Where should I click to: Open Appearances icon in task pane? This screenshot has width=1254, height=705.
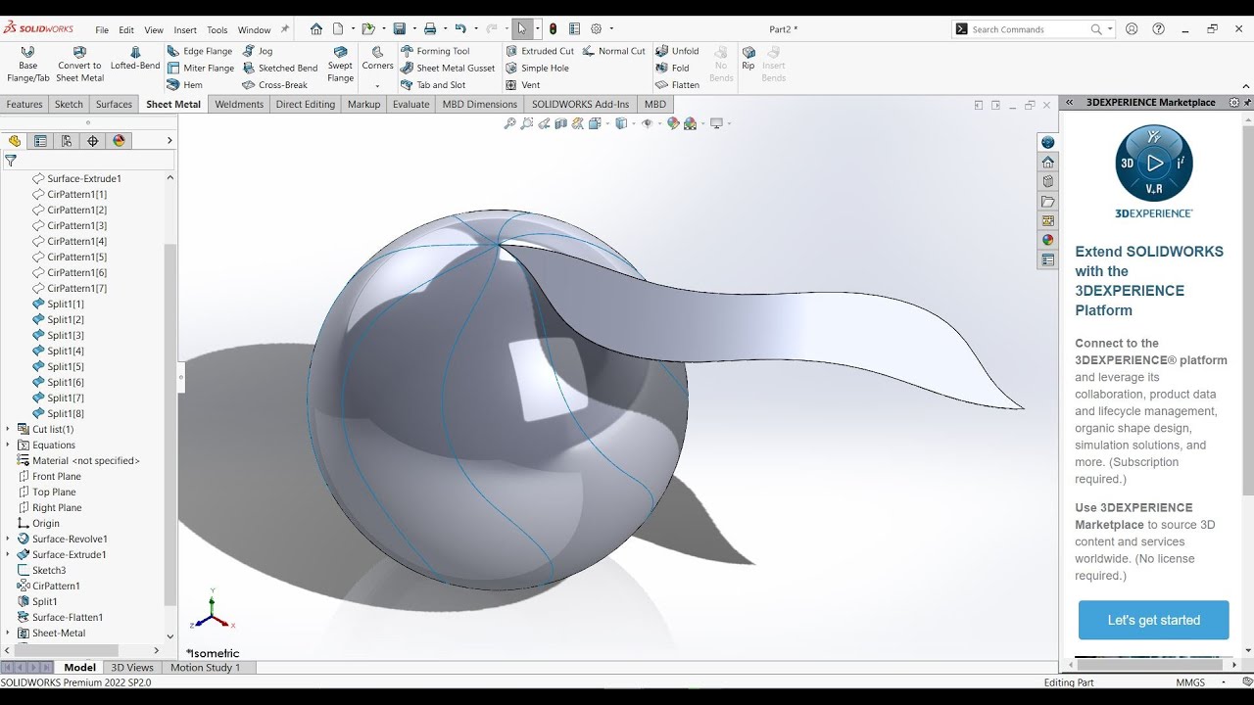tap(1048, 240)
